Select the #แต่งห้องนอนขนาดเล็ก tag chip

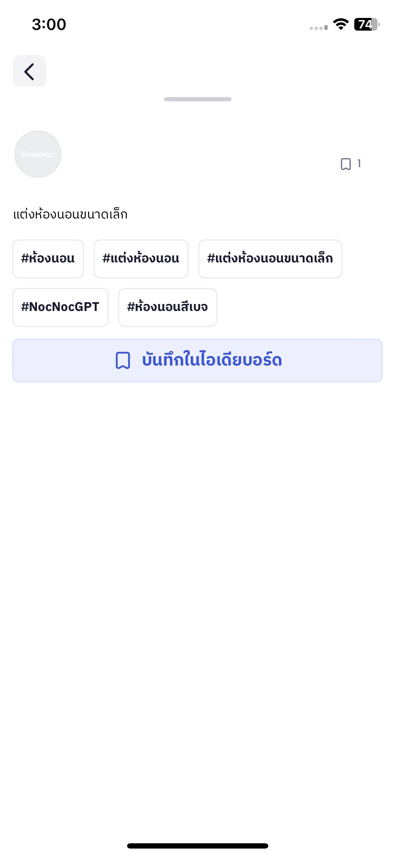pos(270,259)
